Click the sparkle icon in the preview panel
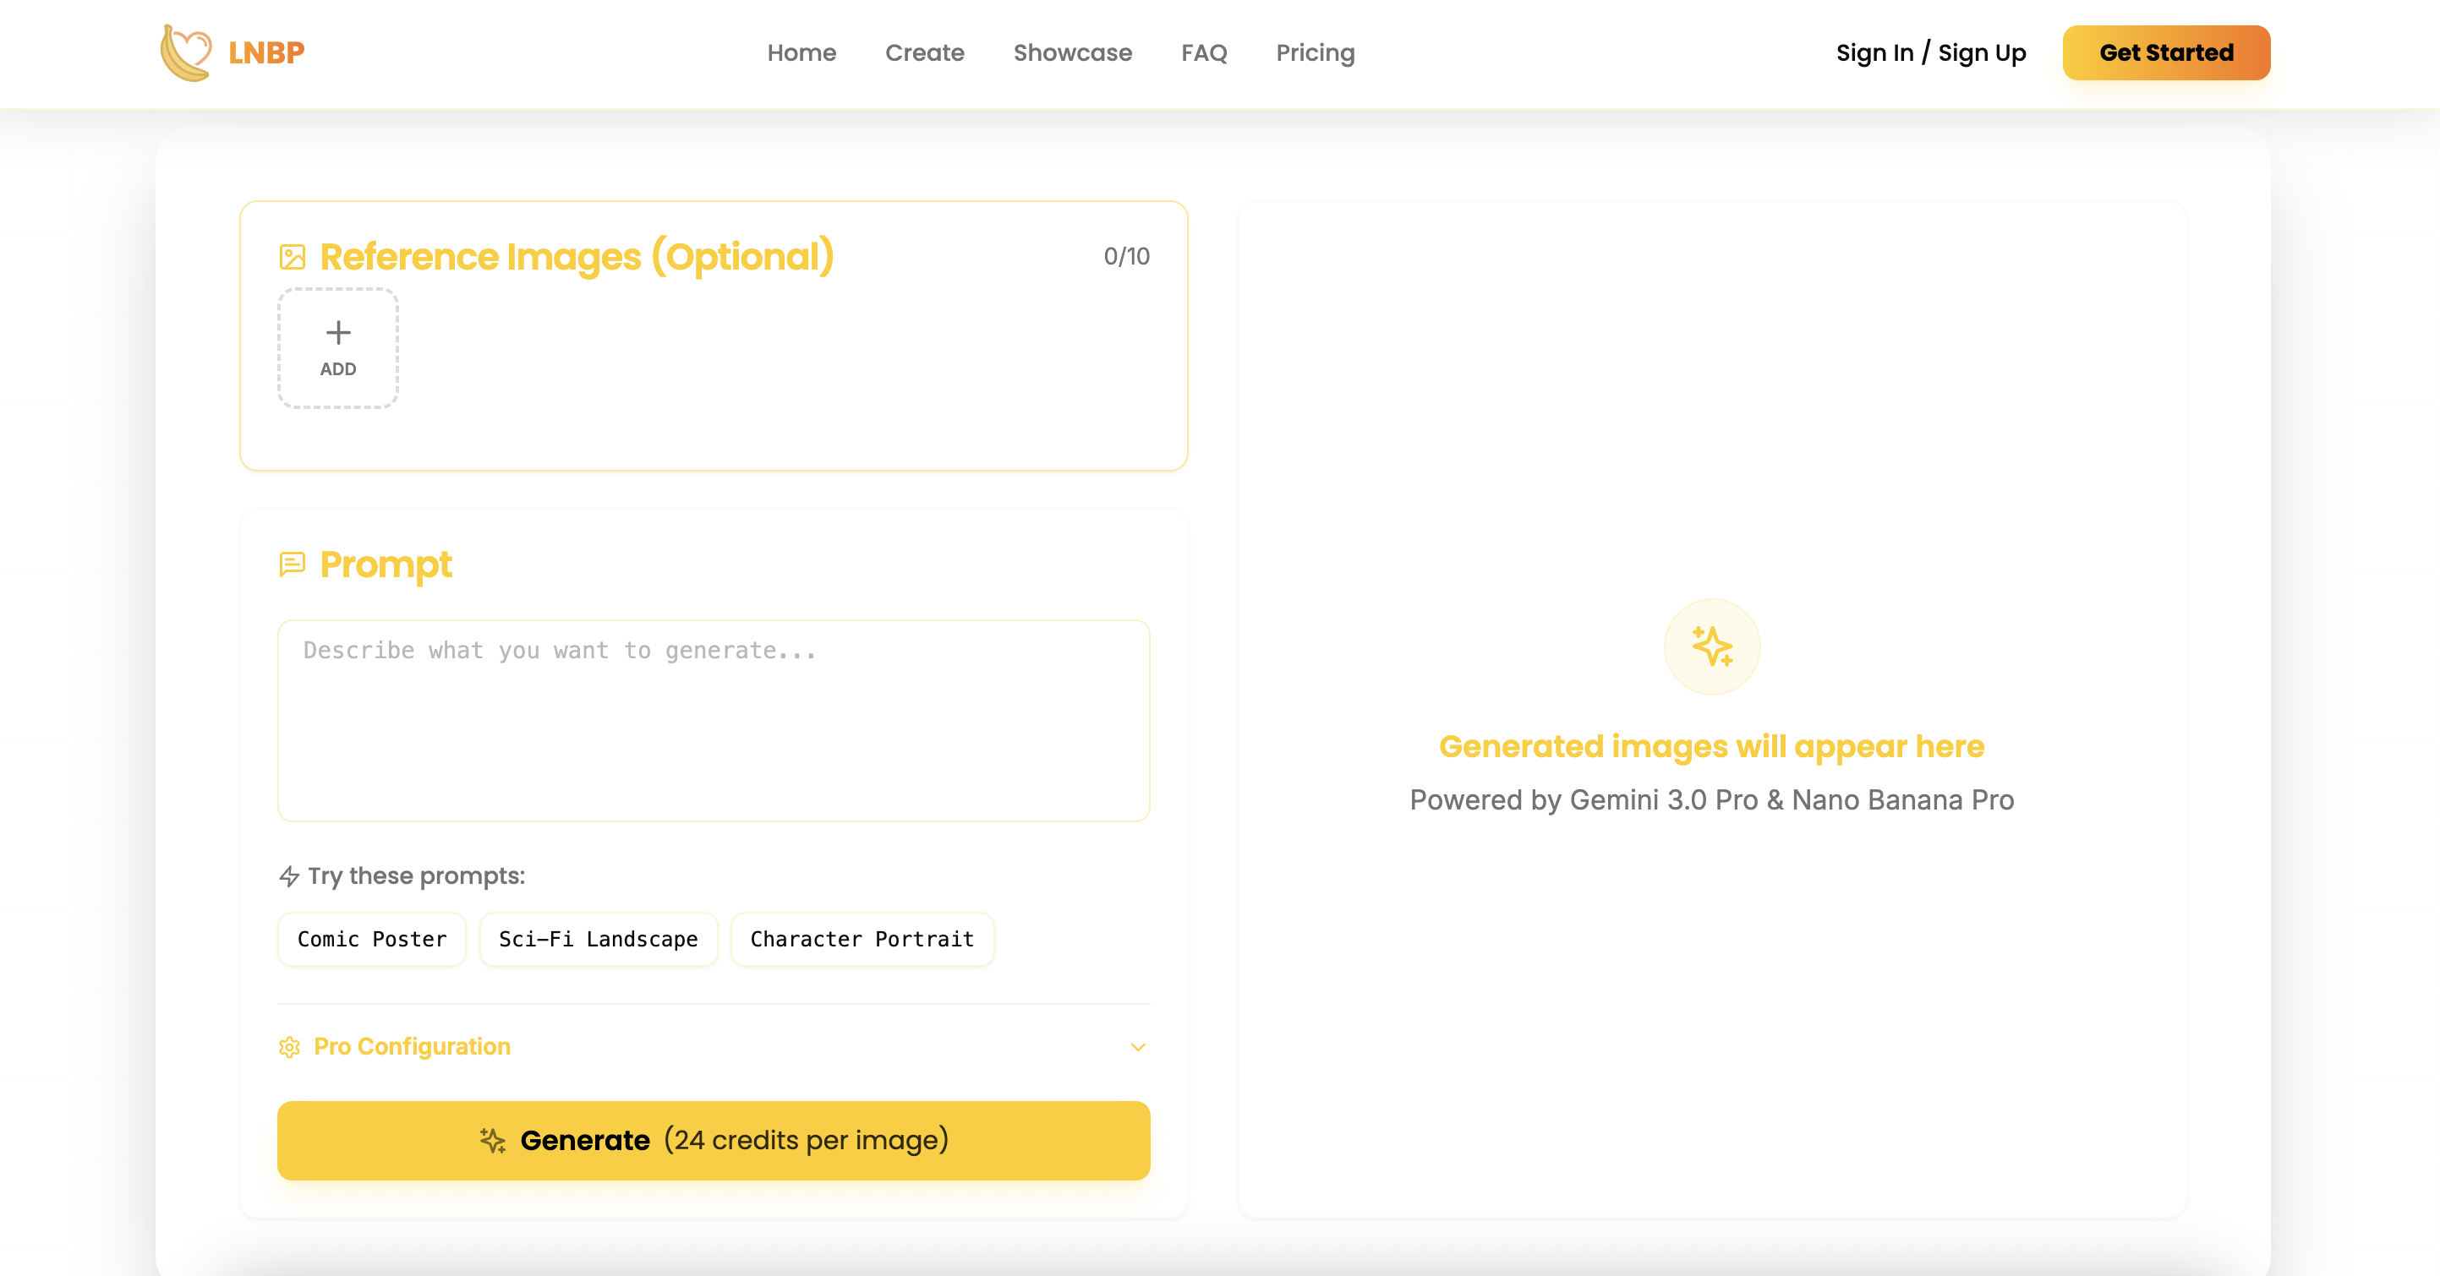2440x1276 pixels. pos(1711,646)
